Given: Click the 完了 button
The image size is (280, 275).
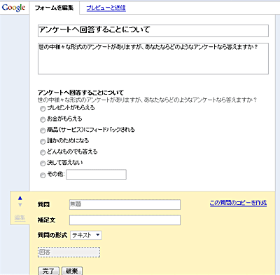Looking at the screenshot, I should [x=48, y=271].
